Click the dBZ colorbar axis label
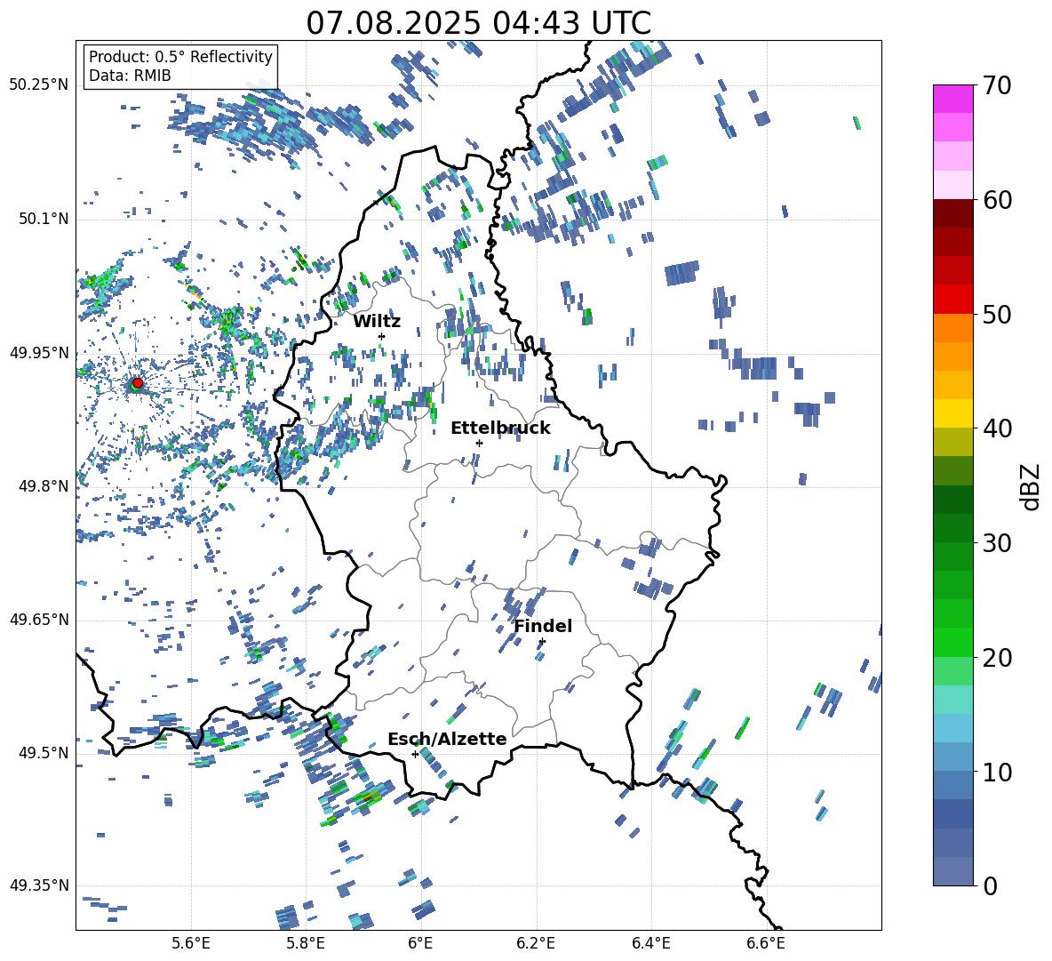Viewport: 1052px width, 961px height. (1032, 486)
